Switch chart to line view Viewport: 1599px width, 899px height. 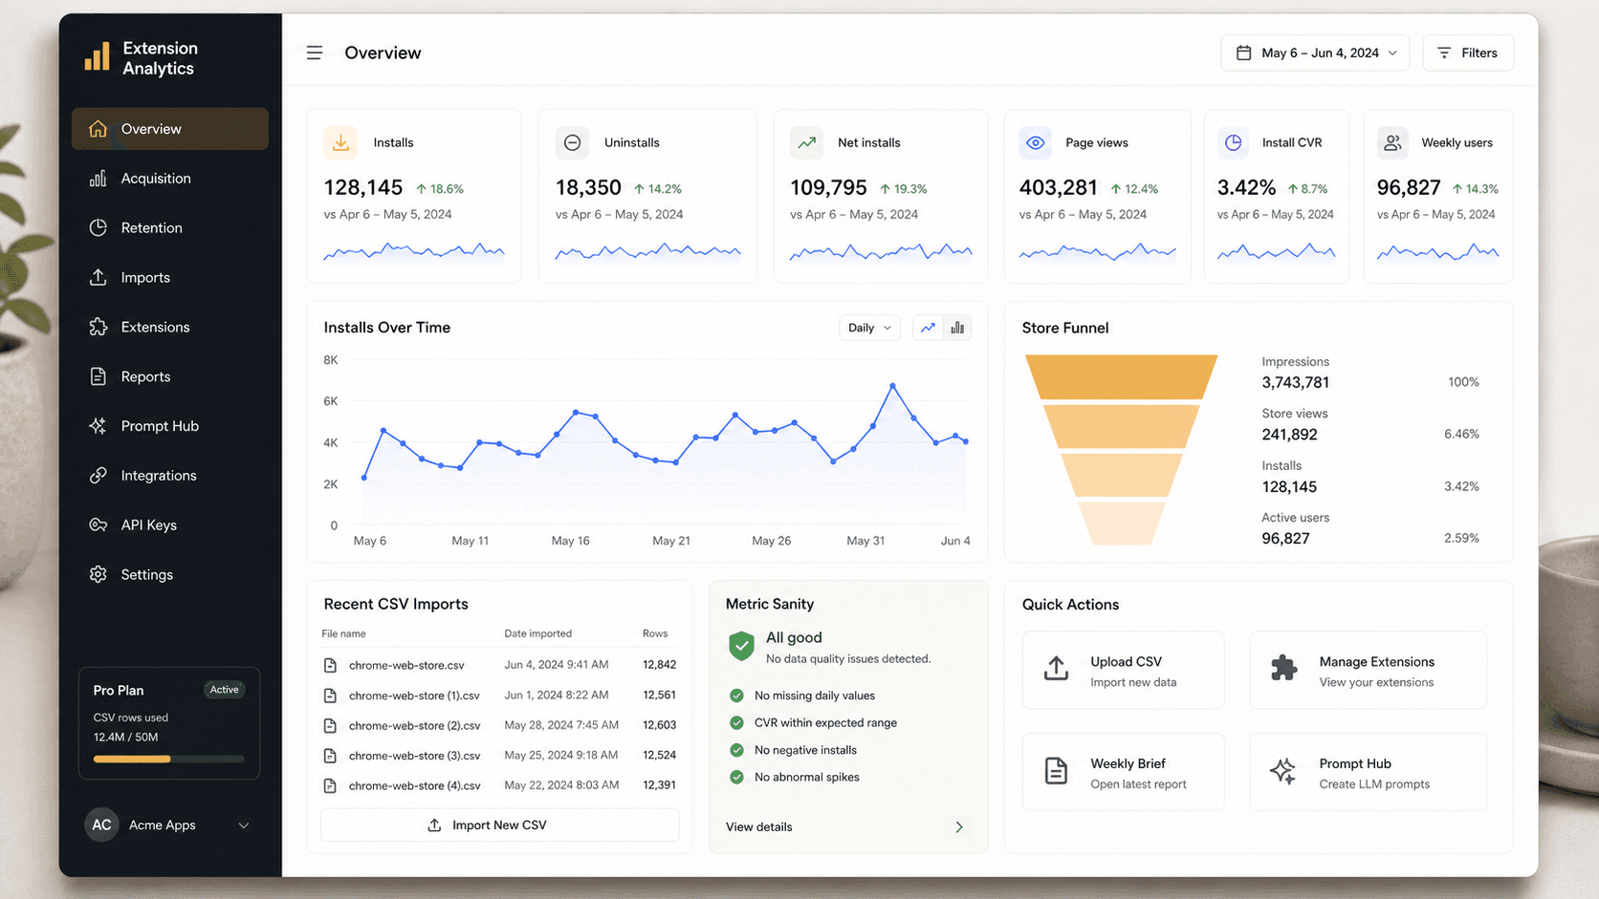pos(928,328)
